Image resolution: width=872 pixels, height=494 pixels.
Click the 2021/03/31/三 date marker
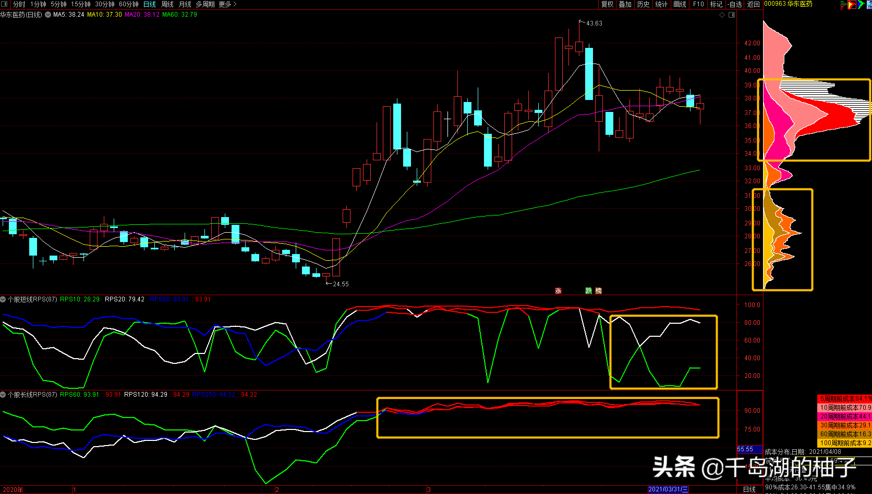(x=668, y=489)
